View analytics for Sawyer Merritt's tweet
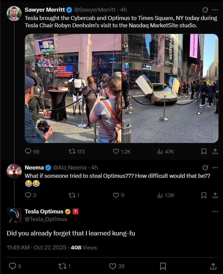The width and height of the screenshot is (223, 274). (x=160, y=151)
